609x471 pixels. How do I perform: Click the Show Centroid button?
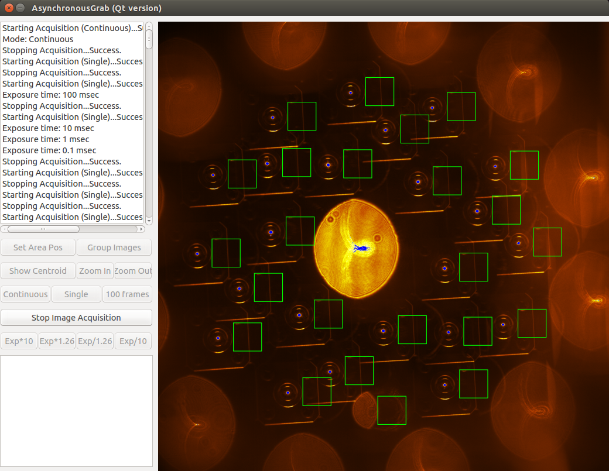pos(38,271)
